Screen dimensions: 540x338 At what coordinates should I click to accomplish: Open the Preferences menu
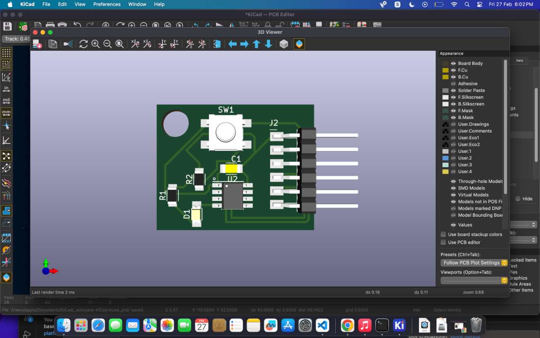point(107,4)
